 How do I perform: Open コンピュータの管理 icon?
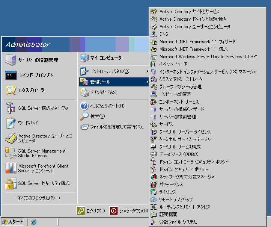(x=154, y=94)
